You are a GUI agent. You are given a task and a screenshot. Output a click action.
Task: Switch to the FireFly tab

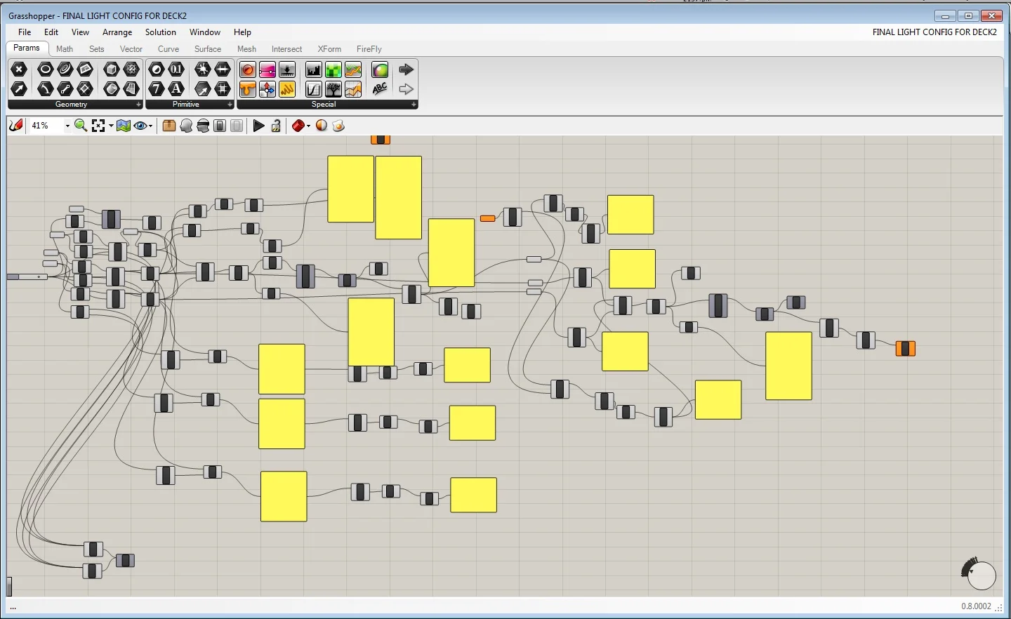point(369,49)
